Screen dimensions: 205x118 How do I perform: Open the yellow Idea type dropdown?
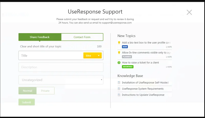[x=93, y=55]
